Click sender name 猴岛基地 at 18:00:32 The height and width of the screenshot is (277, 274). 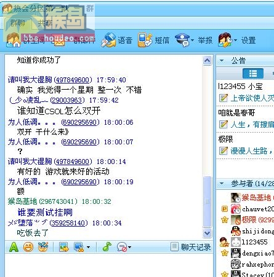click(x=22, y=201)
